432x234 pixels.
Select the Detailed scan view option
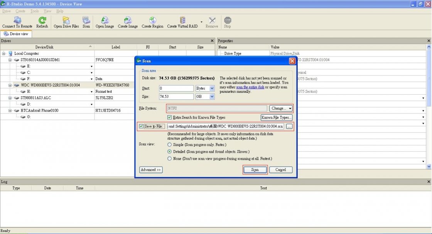pos(169,152)
